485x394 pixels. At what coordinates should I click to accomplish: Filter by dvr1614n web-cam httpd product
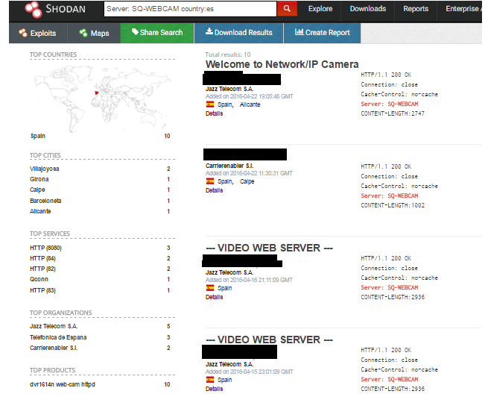pos(63,385)
